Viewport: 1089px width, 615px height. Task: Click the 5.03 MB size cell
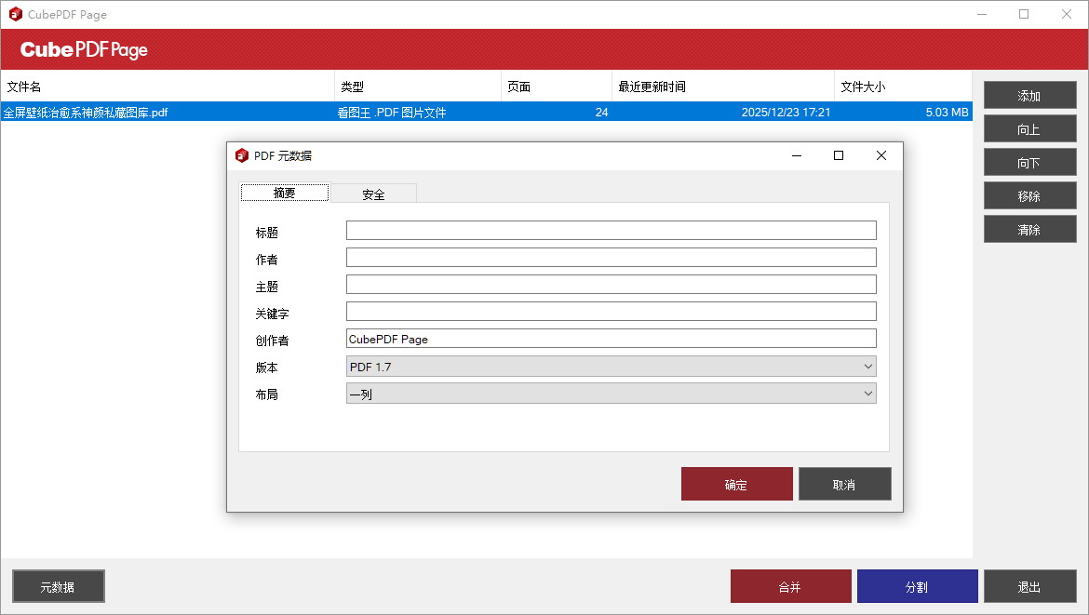(x=947, y=113)
